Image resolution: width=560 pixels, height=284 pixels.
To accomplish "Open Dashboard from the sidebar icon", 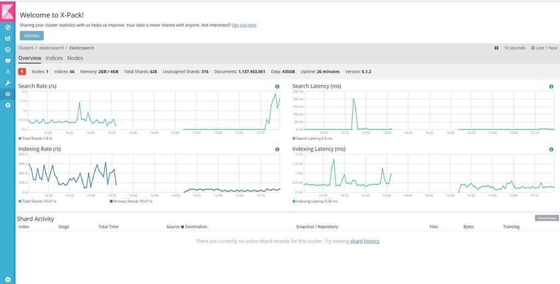I will (8, 50).
